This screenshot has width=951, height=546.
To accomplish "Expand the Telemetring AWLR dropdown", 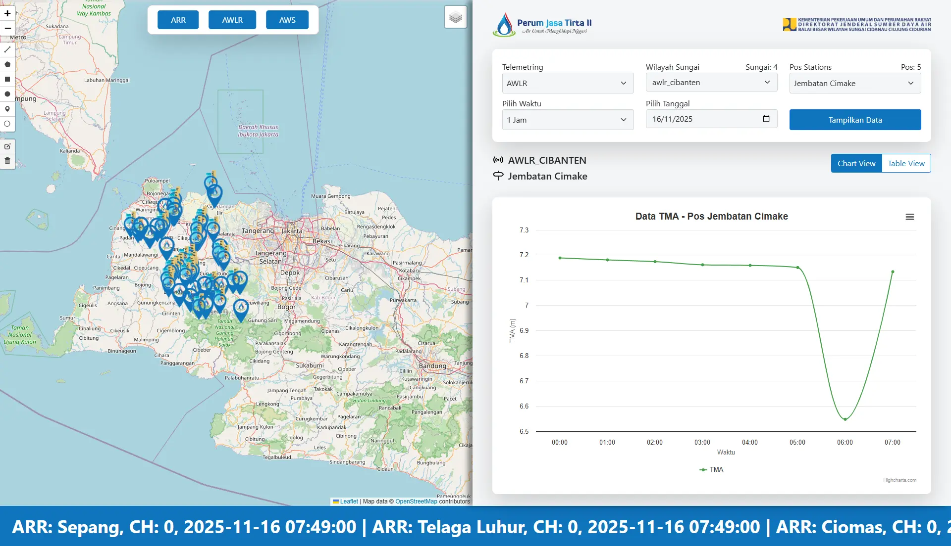I will click(568, 83).
